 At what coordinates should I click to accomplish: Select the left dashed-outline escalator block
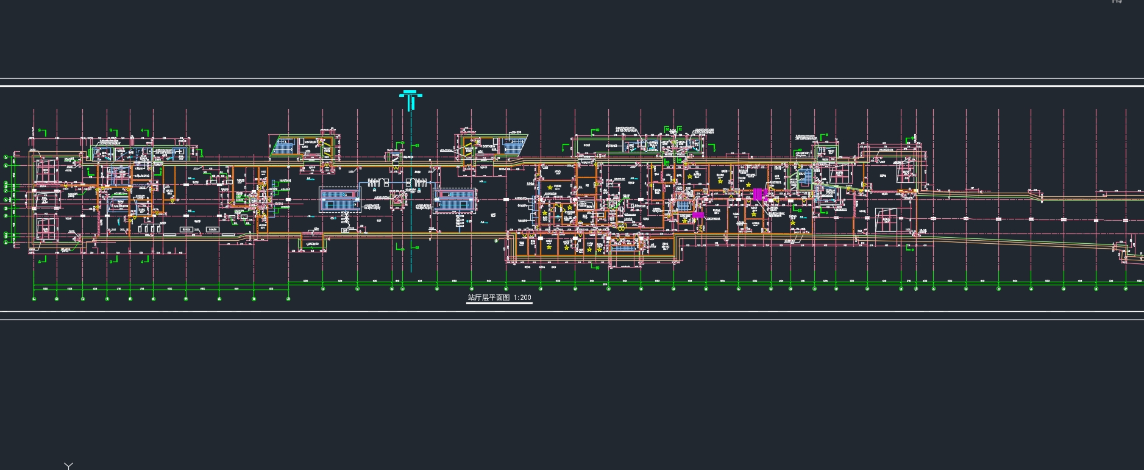click(x=339, y=200)
